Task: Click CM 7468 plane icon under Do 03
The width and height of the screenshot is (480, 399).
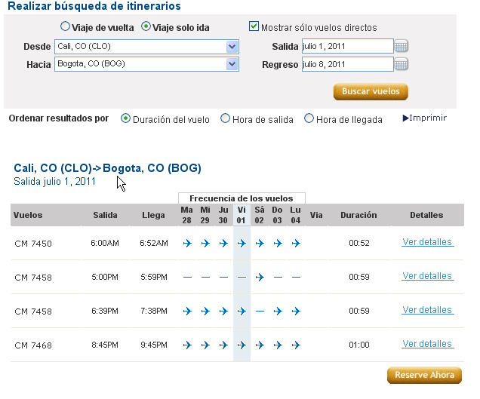Action: (278, 345)
